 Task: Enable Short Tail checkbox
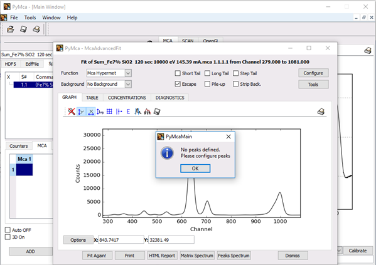(x=178, y=73)
